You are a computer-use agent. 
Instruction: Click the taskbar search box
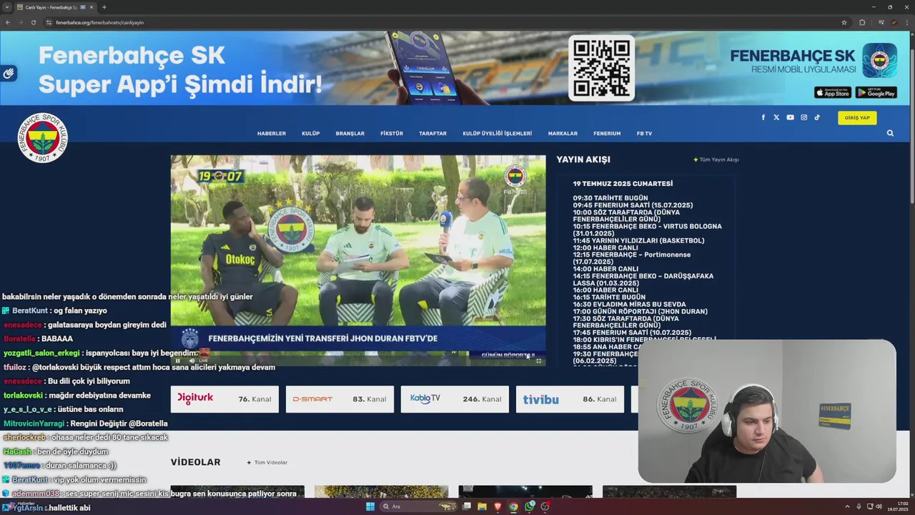(418, 506)
